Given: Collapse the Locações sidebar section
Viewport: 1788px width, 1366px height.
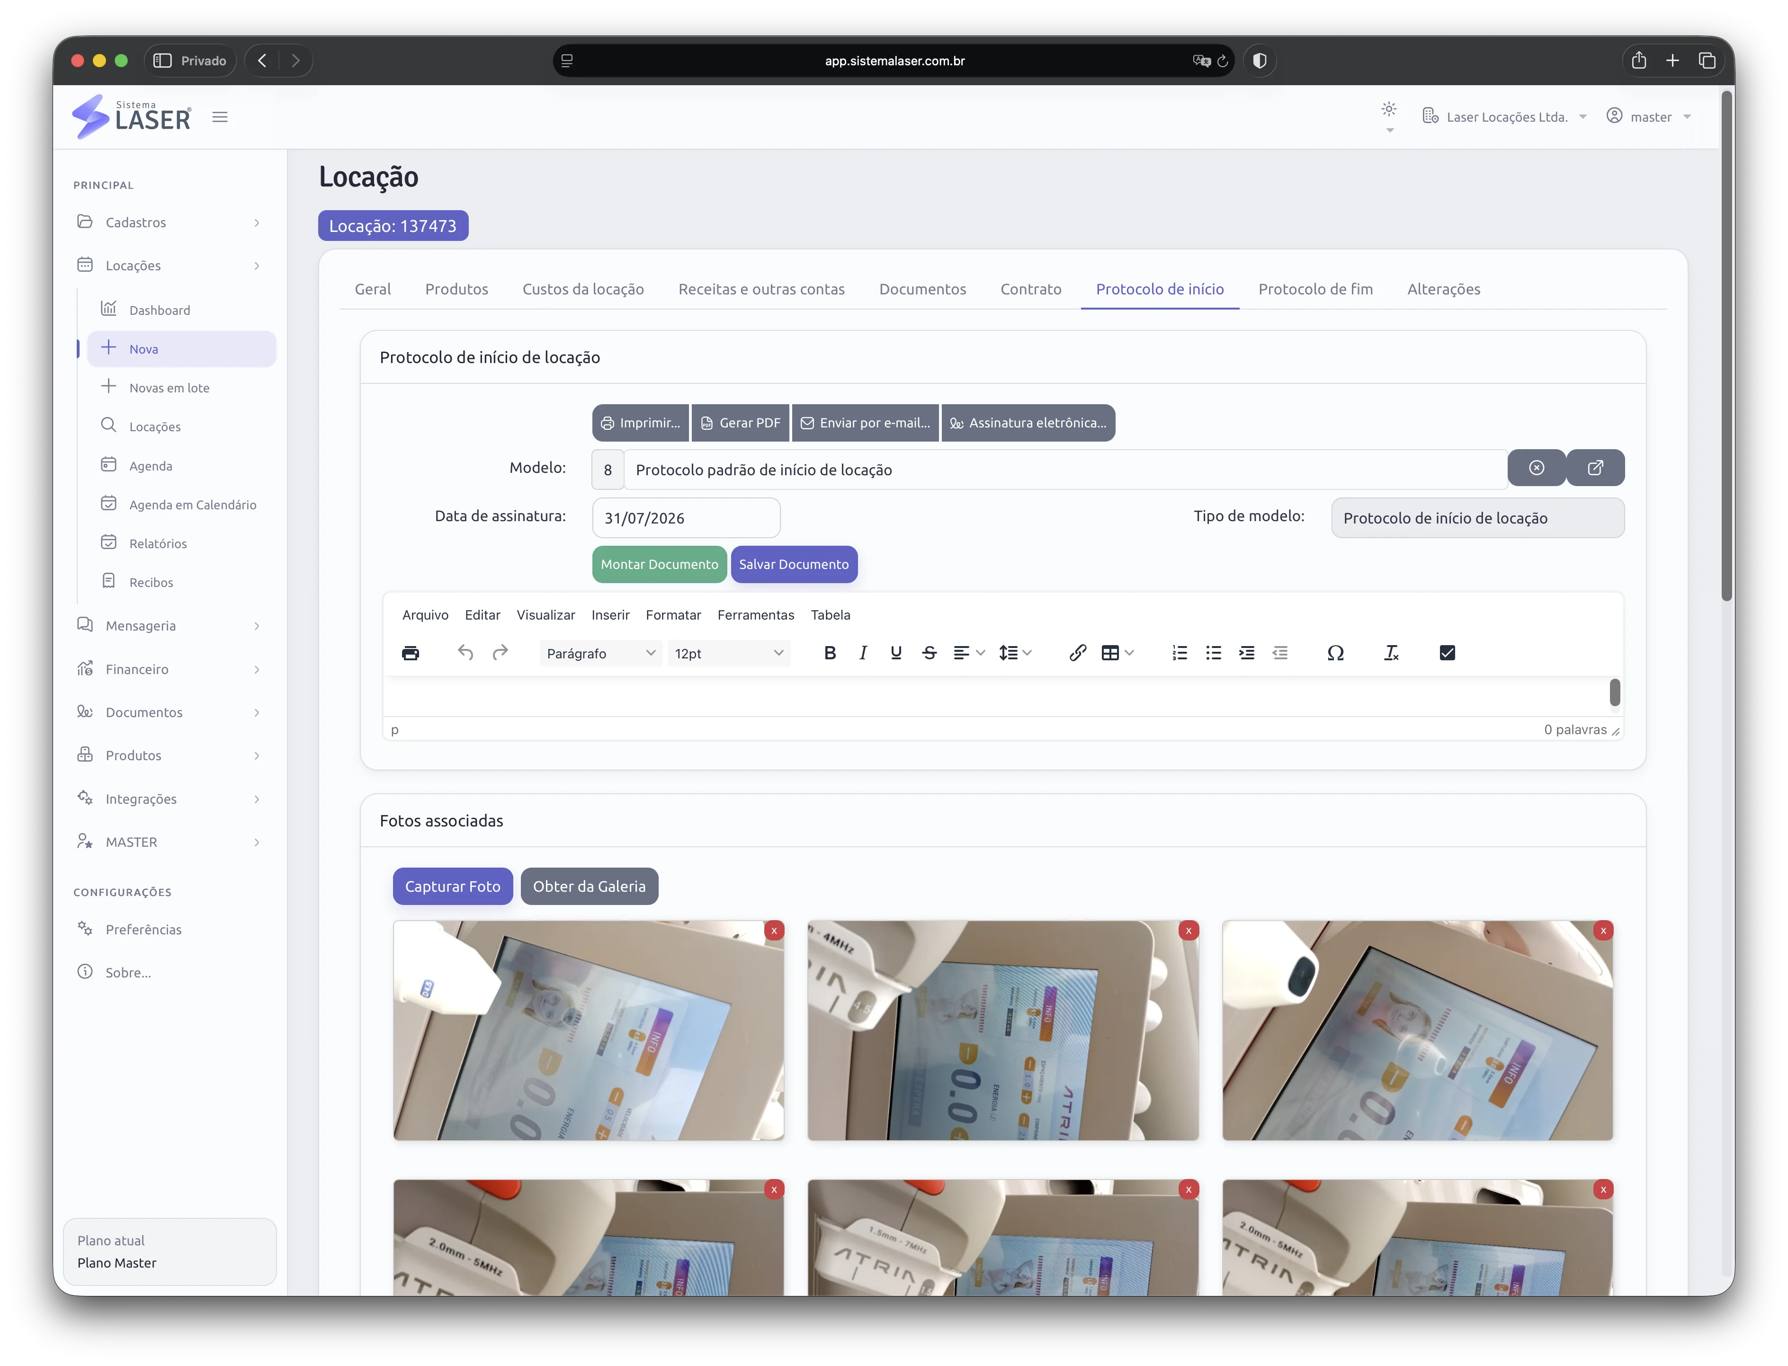Looking at the screenshot, I should [x=170, y=266].
